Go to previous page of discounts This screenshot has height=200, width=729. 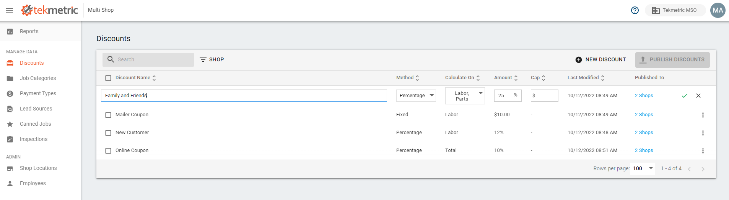pyautogui.click(x=689, y=169)
